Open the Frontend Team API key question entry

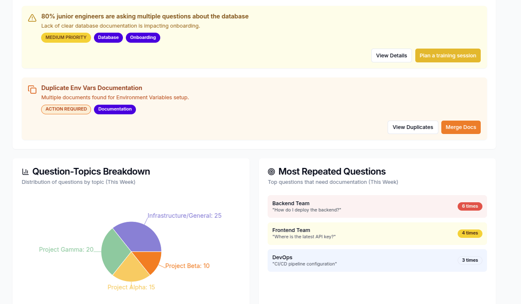click(x=377, y=233)
